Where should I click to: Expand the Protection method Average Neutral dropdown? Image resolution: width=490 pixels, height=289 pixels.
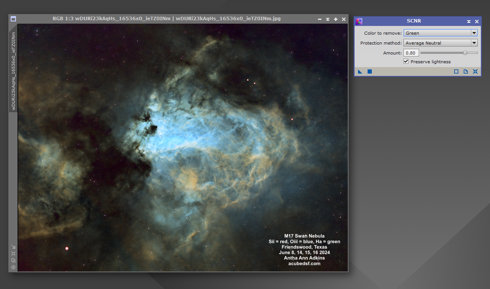(x=440, y=43)
